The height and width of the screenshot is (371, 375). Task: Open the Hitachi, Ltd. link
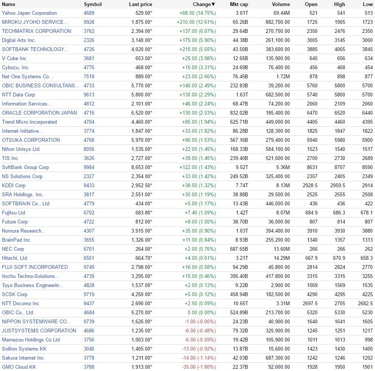point(15,258)
